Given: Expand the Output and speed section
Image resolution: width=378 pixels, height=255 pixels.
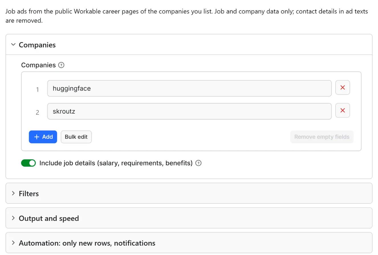Looking at the screenshot, I should click(189, 218).
